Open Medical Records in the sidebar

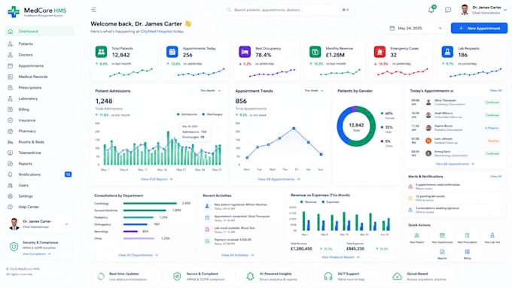(x=39, y=77)
